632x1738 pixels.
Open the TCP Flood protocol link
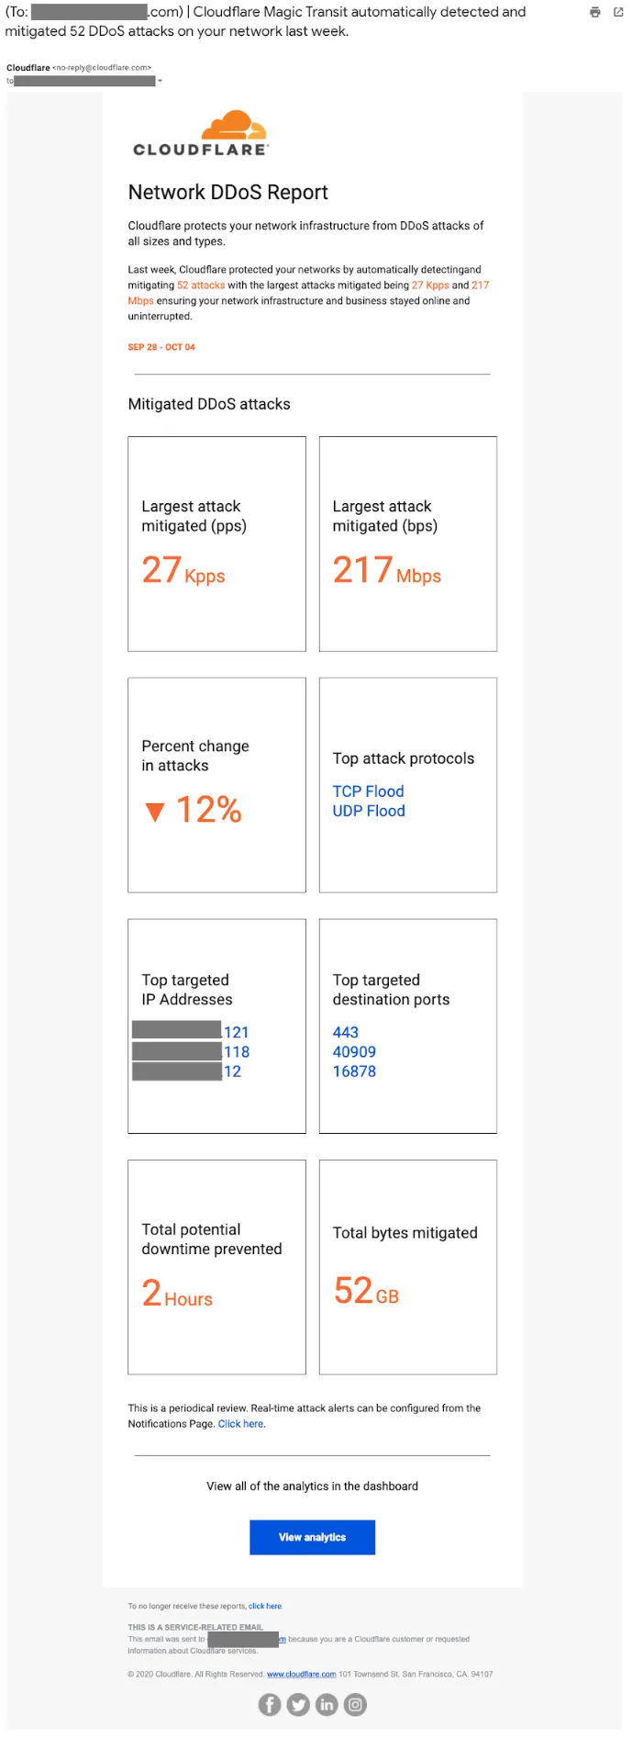368,791
